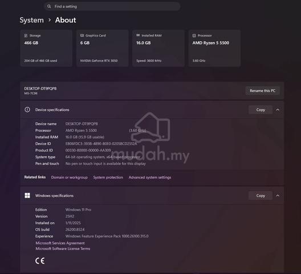Click the Installed RAM icon

point(138,35)
